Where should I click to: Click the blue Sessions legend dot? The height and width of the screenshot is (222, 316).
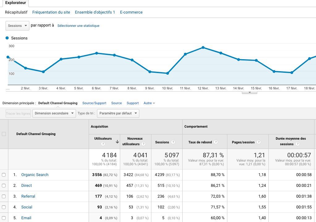click(7, 38)
